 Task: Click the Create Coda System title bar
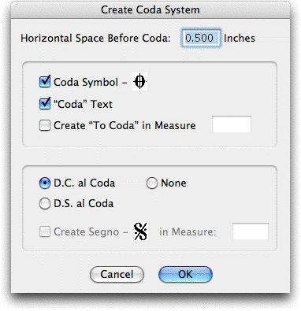coord(150,10)
